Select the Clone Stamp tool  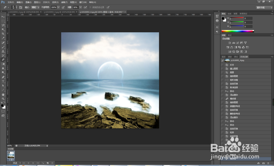tap(3, 51)
